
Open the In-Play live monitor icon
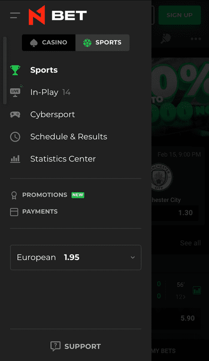pos(16,90)
